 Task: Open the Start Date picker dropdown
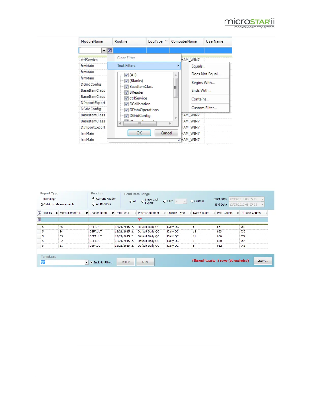(263, 199)
